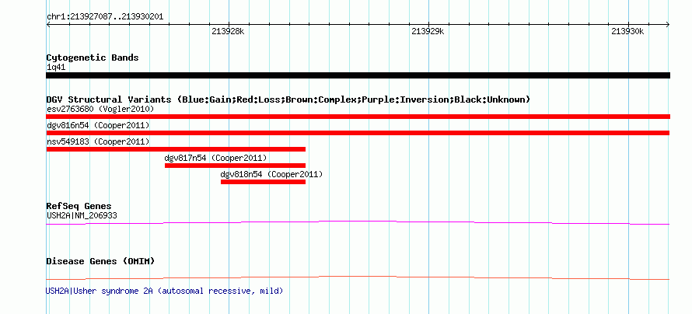Click the dgv818n54 (Cooper2011) red bar

pyautogui.click(x=263, y=182)
